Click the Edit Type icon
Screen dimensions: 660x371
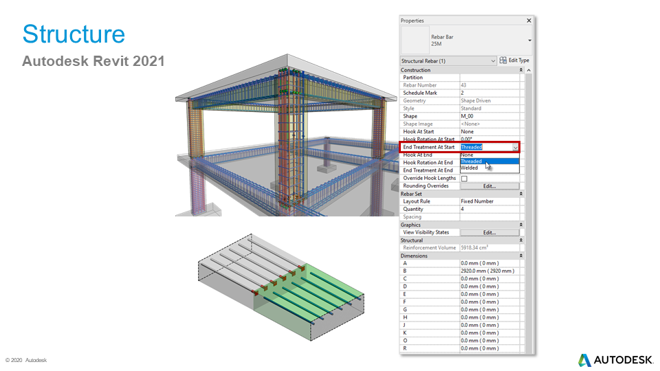[503, 61]
